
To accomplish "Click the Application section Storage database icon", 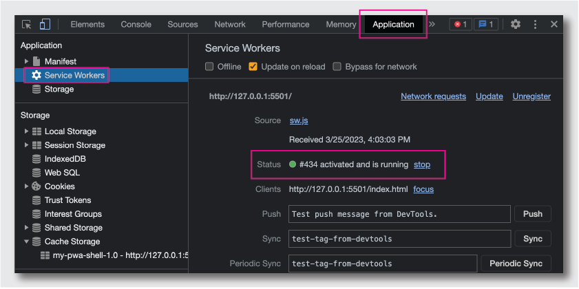I will click(x=36, y=89).
